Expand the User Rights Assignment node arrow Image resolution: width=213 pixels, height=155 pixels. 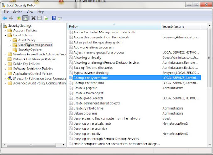click(x=10, y=45)
